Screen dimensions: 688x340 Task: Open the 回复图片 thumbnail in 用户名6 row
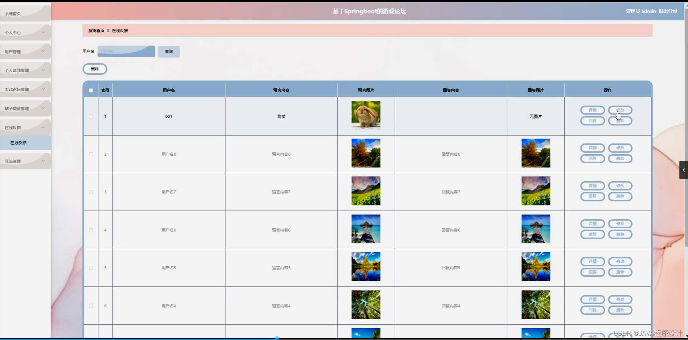point(536,229)
